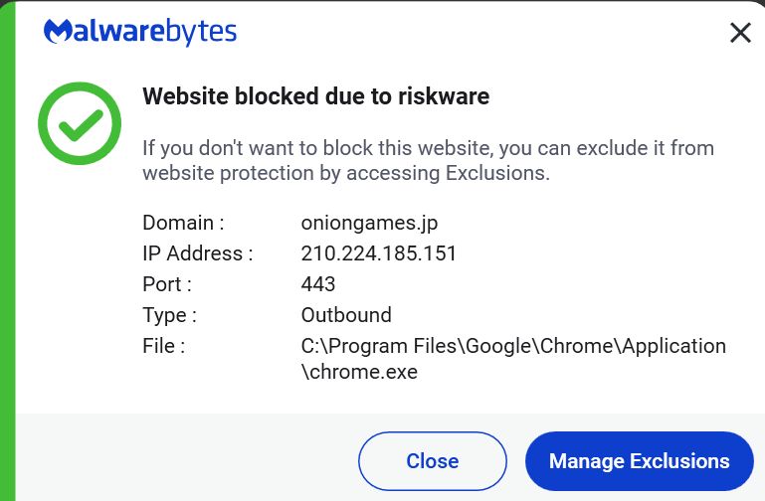This screenshot has height=501, width=765.
Task: Click the Type field label
Action: point(169,315)
